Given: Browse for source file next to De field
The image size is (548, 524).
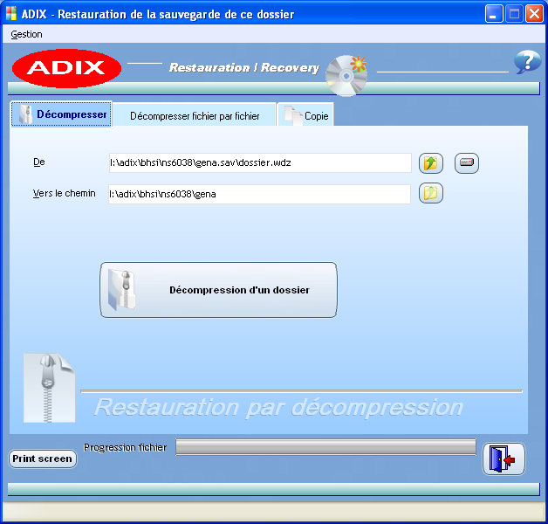Looking at the screenshot, I should (431, 163).
